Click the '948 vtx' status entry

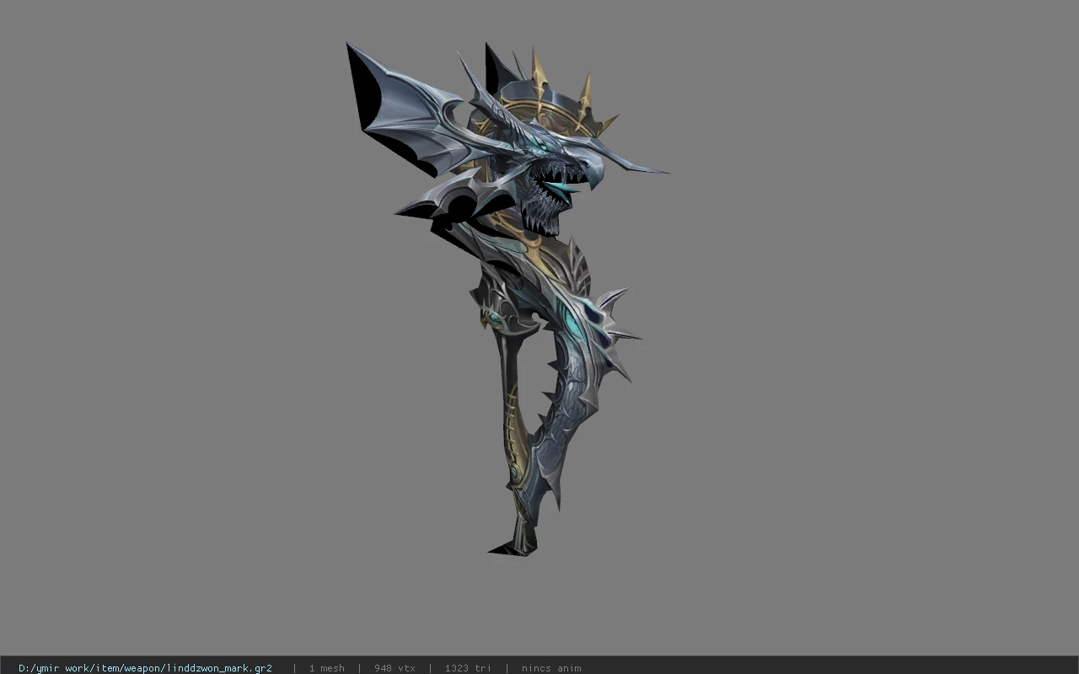(395, 668)
